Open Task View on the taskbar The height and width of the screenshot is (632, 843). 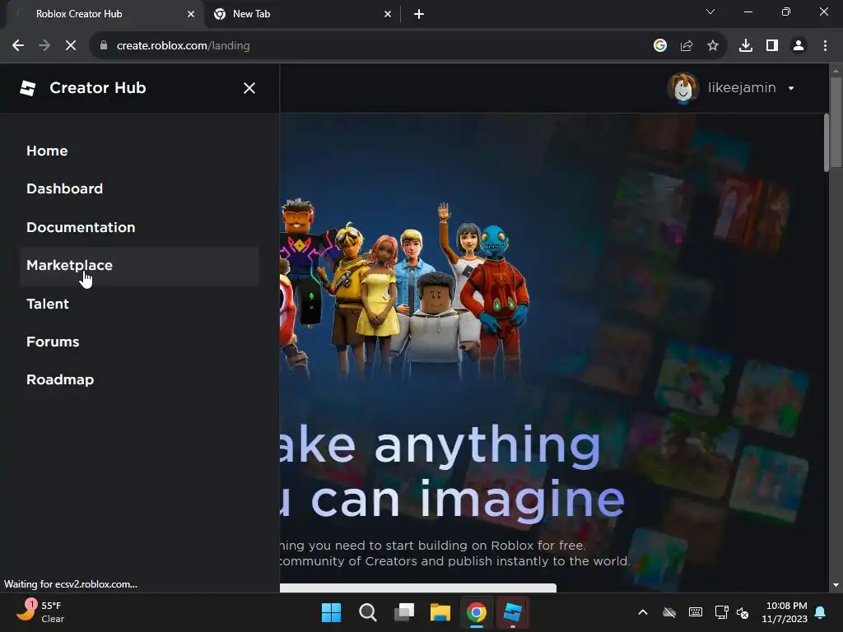click(404, 612)
